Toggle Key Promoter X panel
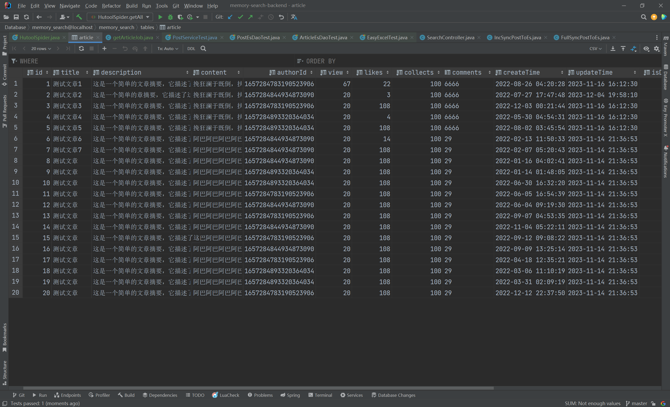The height and width of the screenshot is (407, 670). point(666,118)
